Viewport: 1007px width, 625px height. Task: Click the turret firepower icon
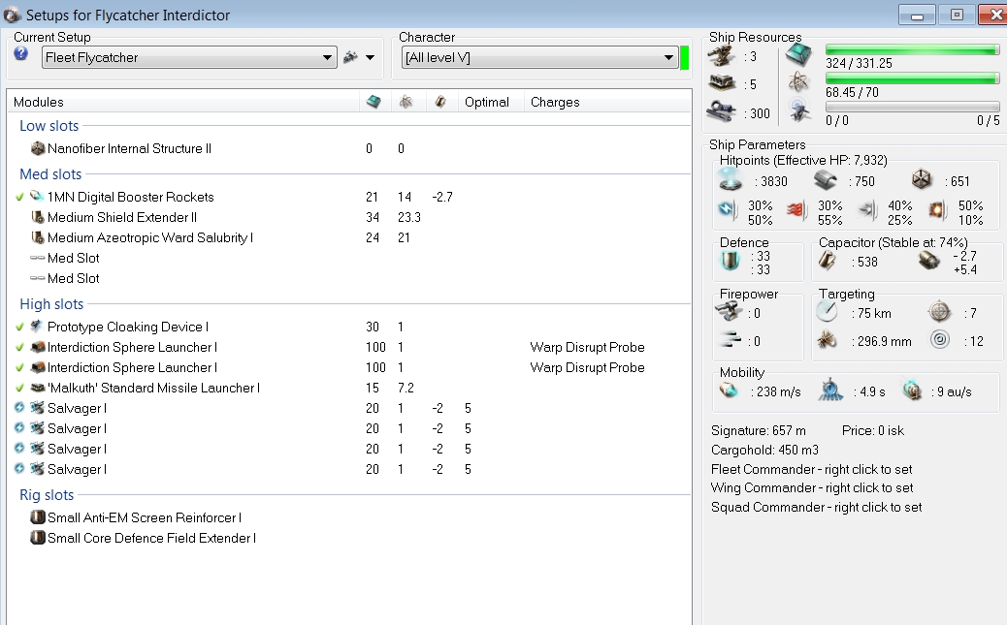(x=729, y=312)
